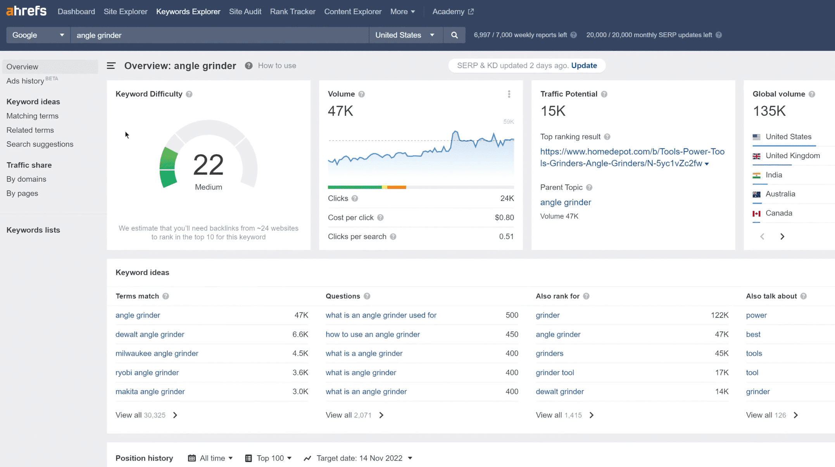Click the Clicks per search help icon
This screenshot has width=835, height=467.
coord(393,237)
